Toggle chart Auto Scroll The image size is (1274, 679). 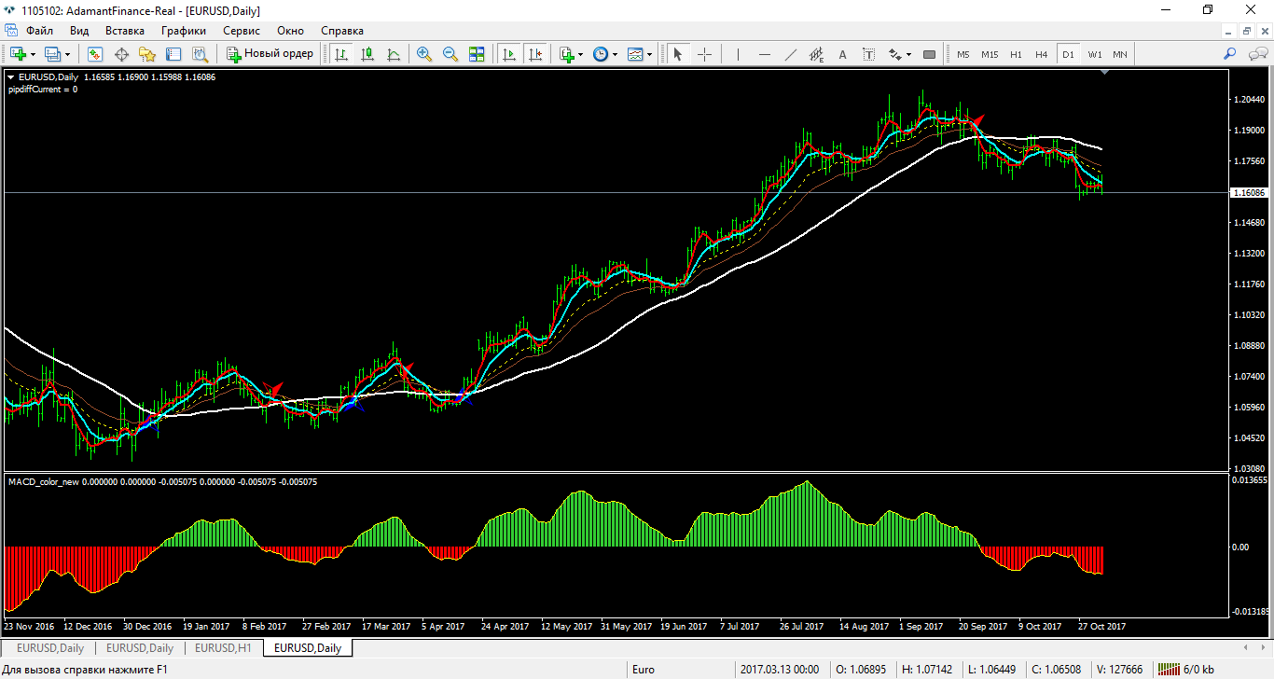coord(509,54)
